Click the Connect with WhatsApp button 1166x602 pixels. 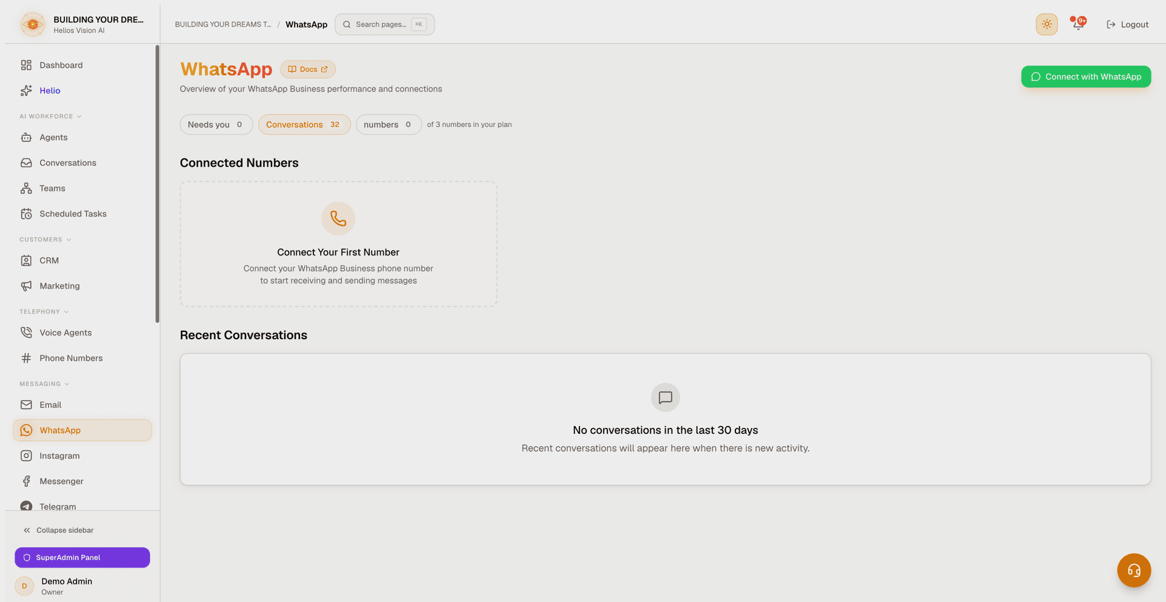click(1086, 76)
